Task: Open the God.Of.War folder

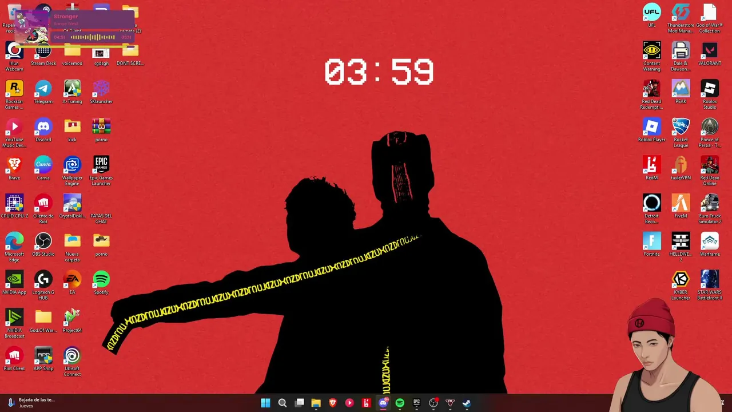Action: pyautogui.click(x=43, y=322)
